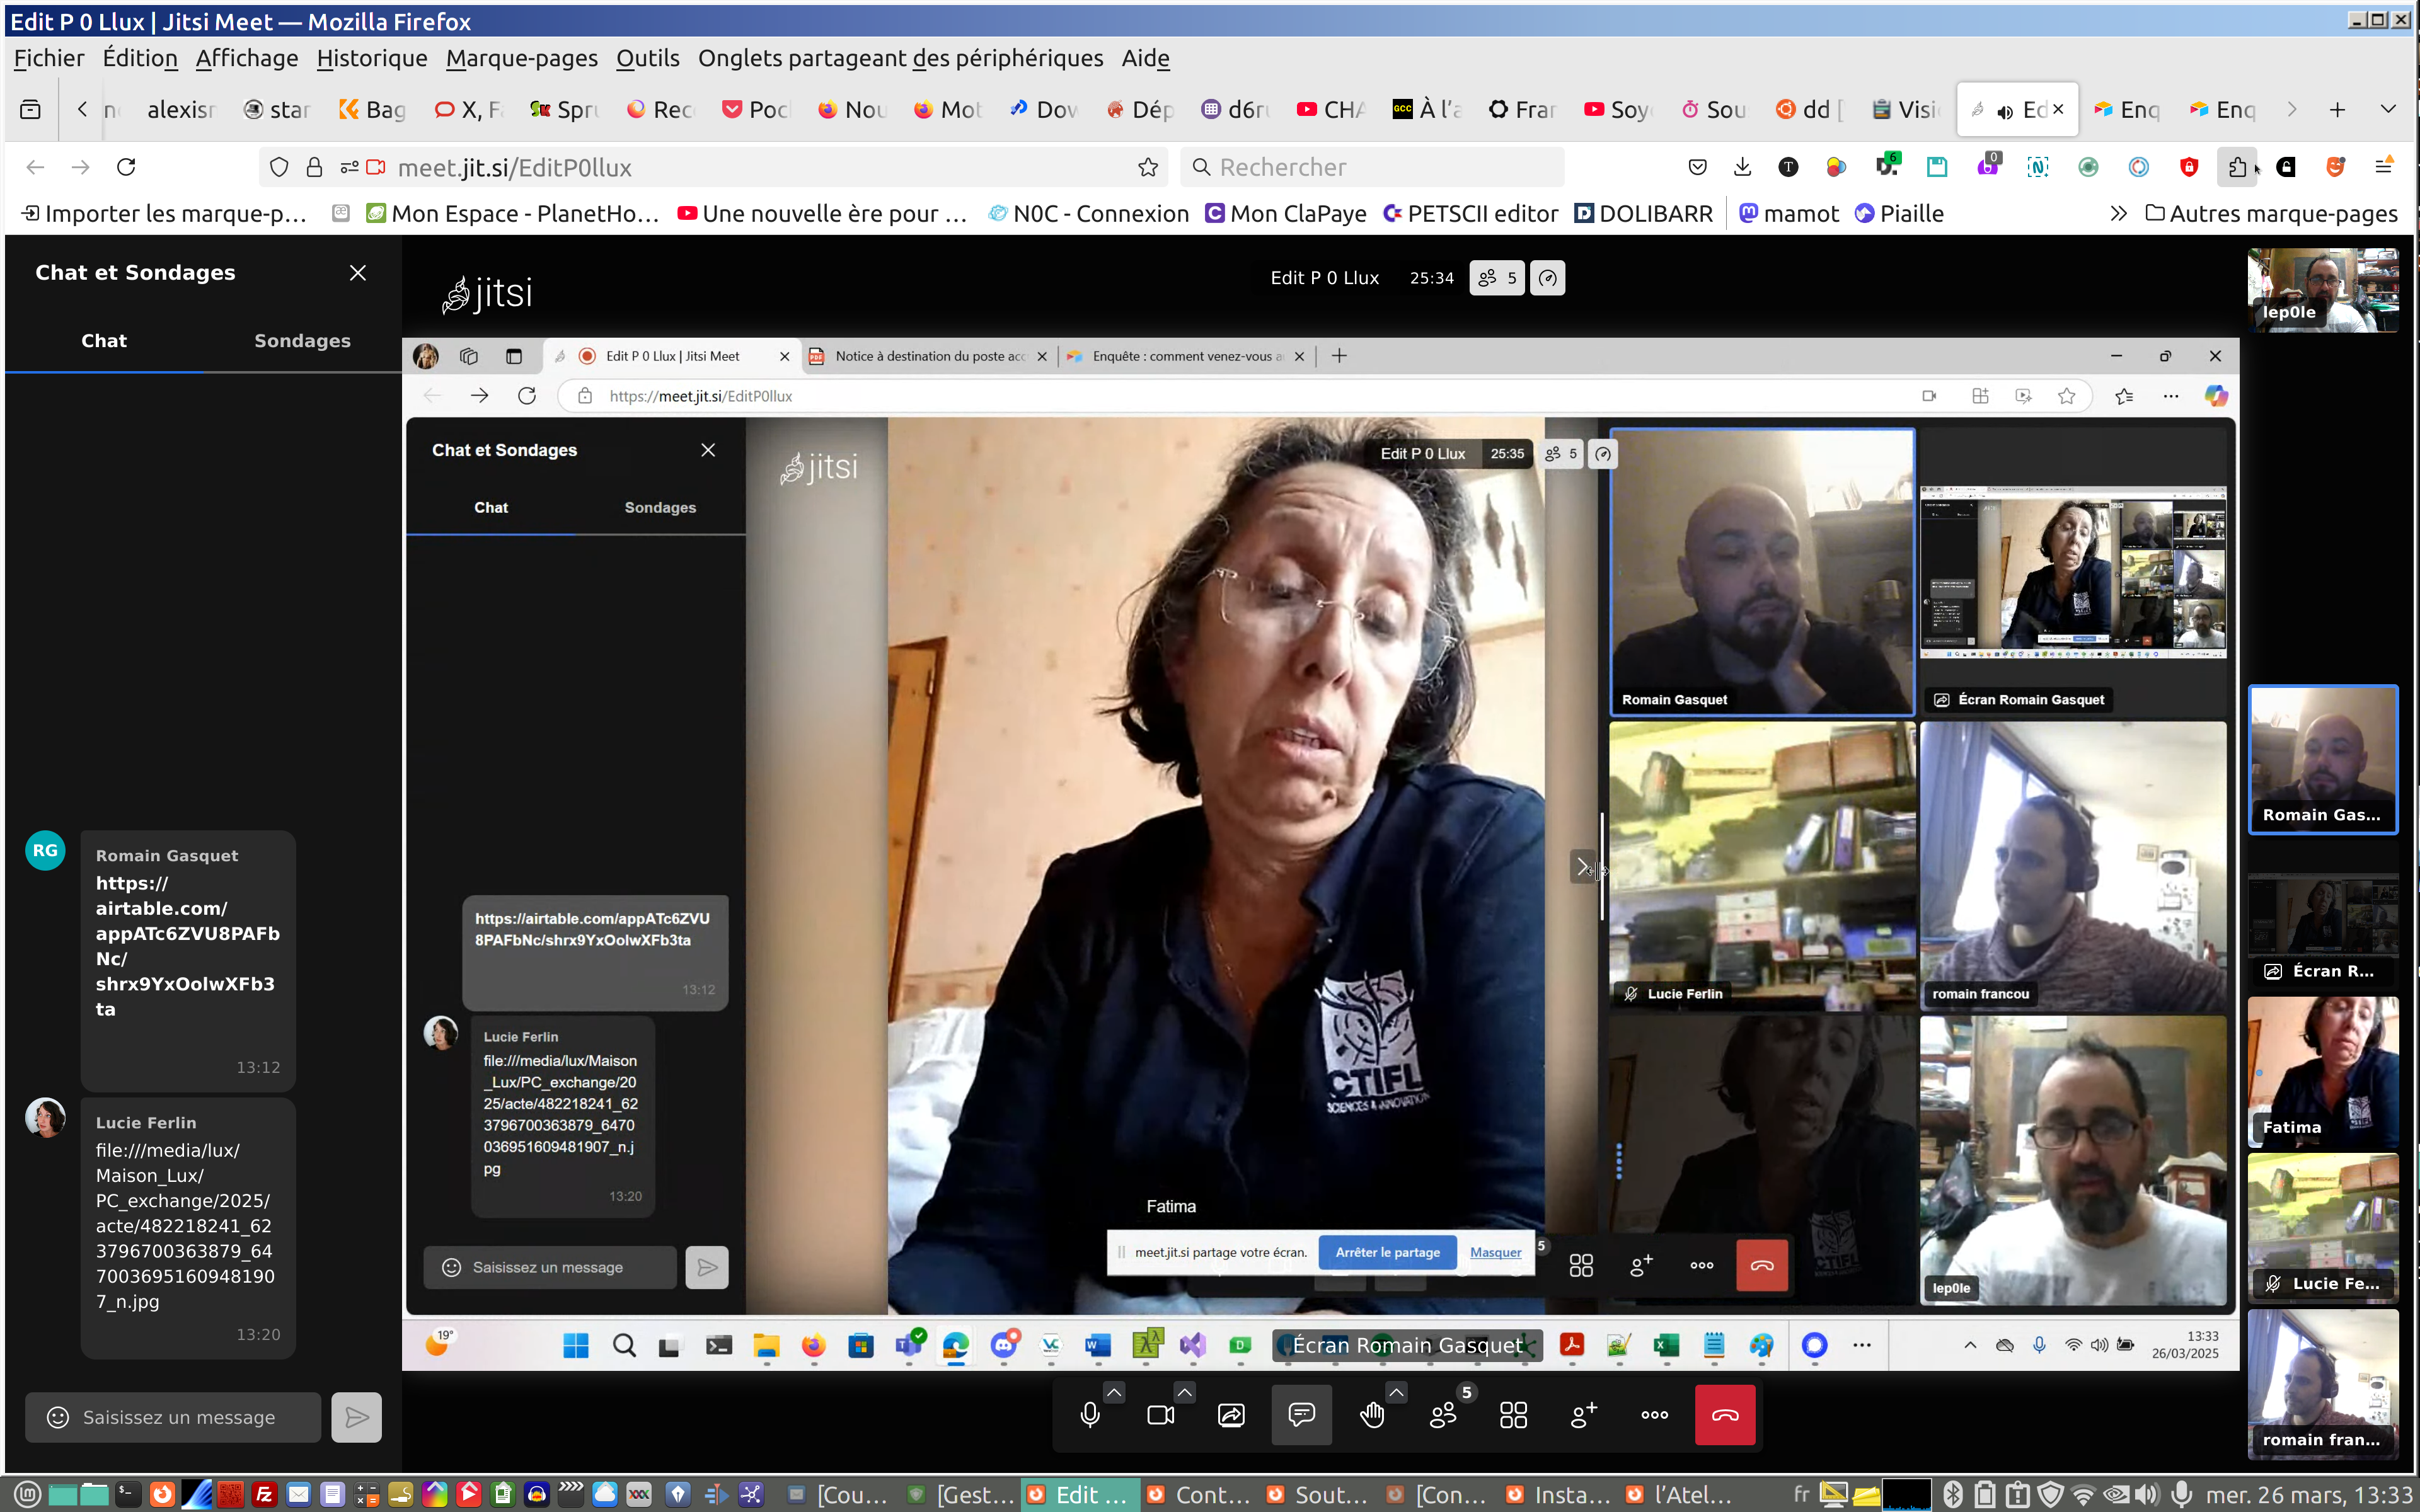This screenshot has height=1512, width=2420.
Task: Select Fatima's video thumbnail in filmstrip
Action: (2322, 1070)
